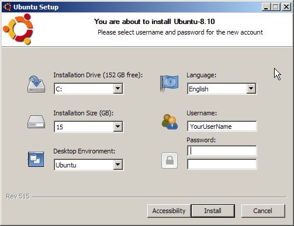Click the language flag icon
The image size is (294, 226).
pyautogui.click(x=170, y=83)
